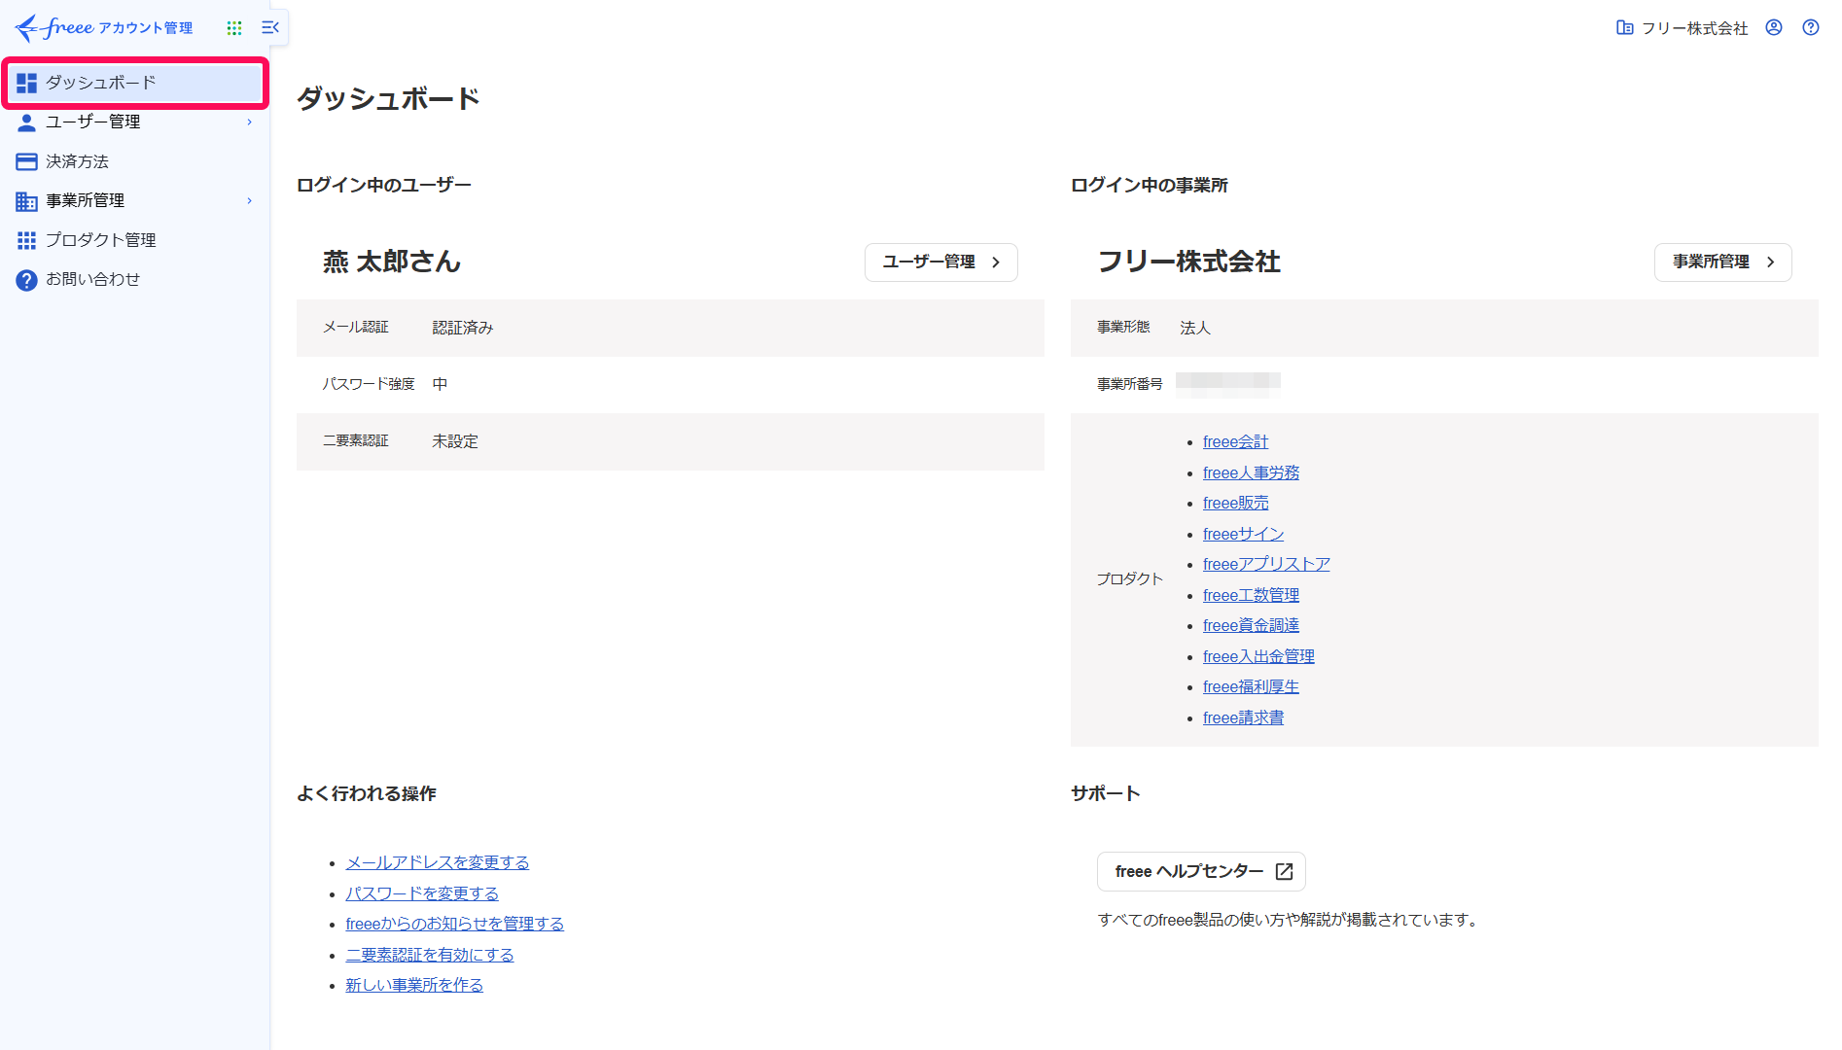Click the ユーザー管理 button next to 燕 太郎さん
Screen dimensions: 1842x1050
point(940,262)
